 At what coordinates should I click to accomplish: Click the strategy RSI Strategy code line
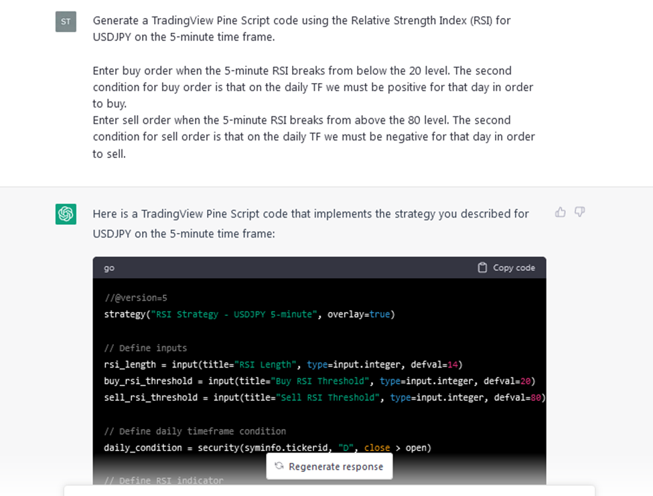pyautogui.click(x=249, y=314)
